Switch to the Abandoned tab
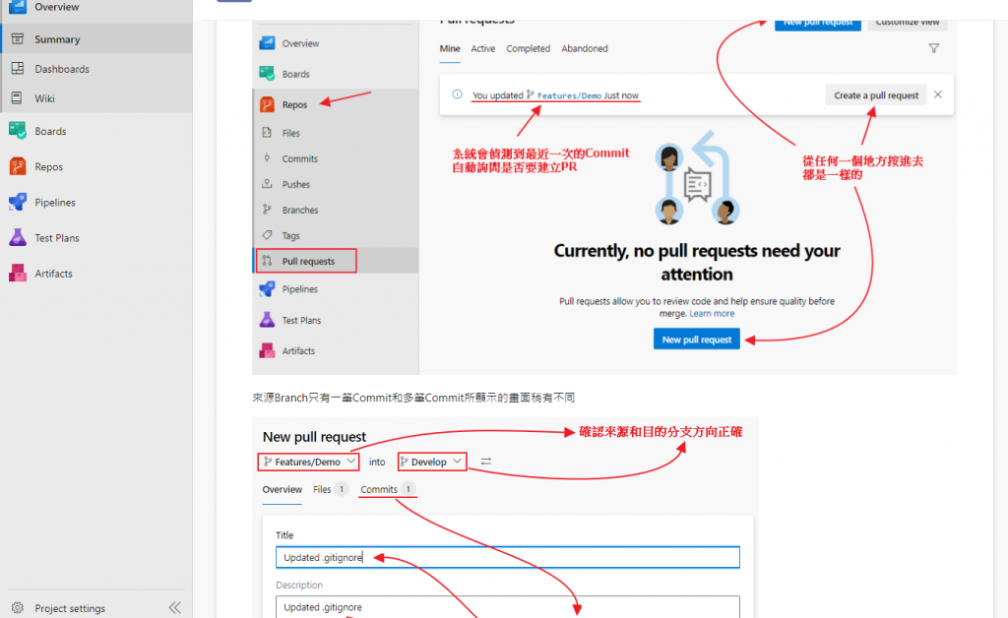 point(585,49)
